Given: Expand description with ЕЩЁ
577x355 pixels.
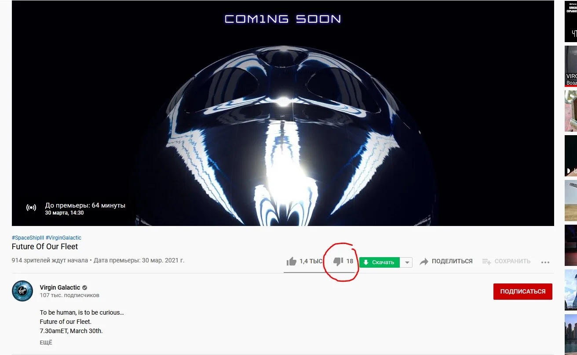Looking at the screenshot, I should click(46, 343).
